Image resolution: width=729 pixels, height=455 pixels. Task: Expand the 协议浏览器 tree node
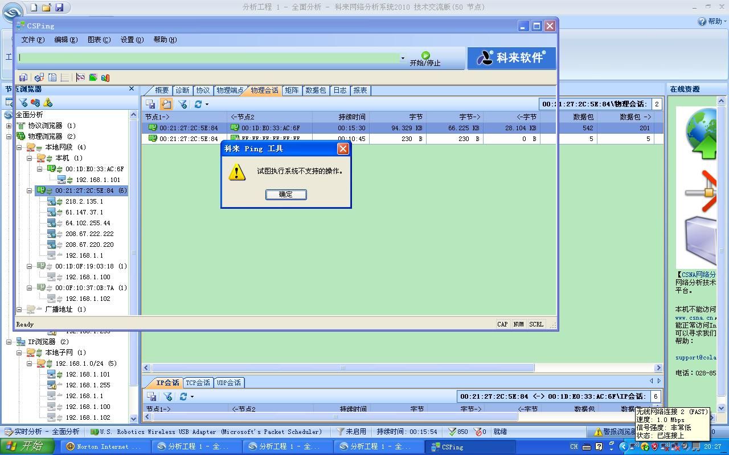tap(9, 126)
